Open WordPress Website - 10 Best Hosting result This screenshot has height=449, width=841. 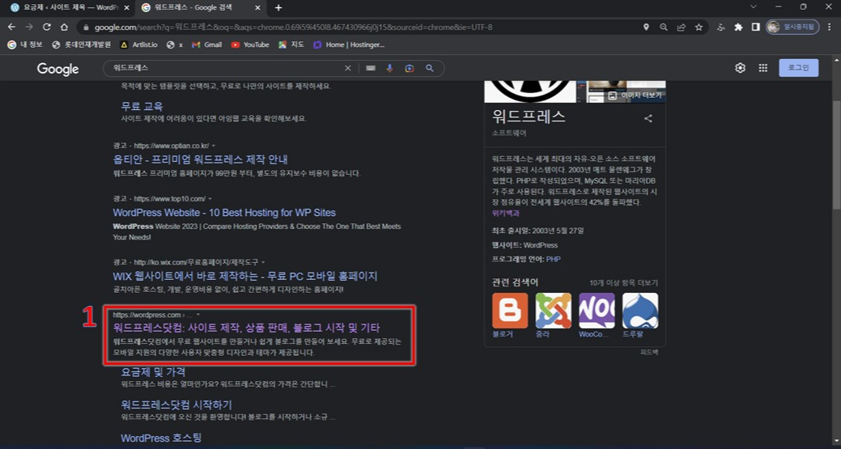pos(224,212)
